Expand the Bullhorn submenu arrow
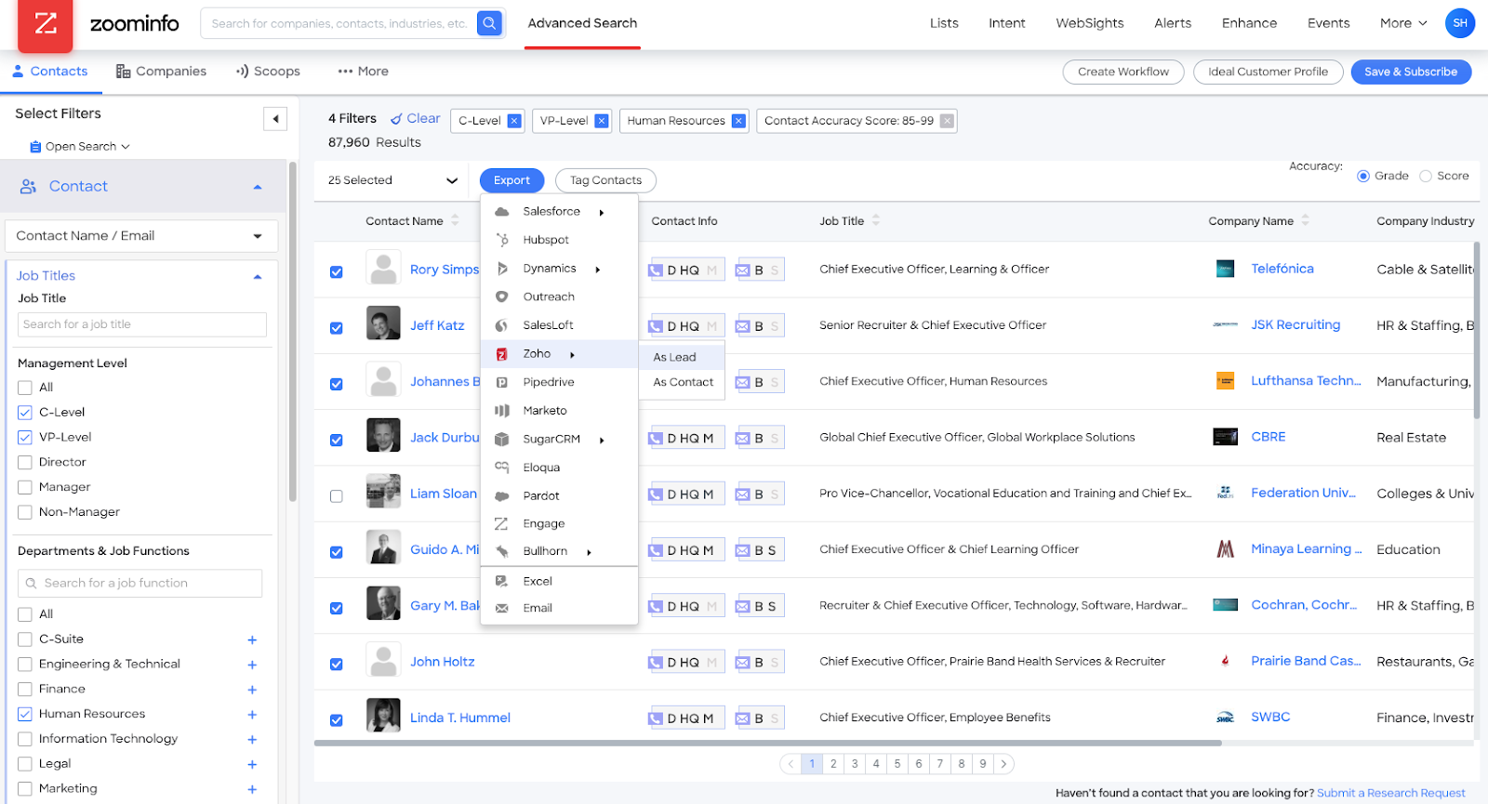1488x804 pixels. click(589, 552)
